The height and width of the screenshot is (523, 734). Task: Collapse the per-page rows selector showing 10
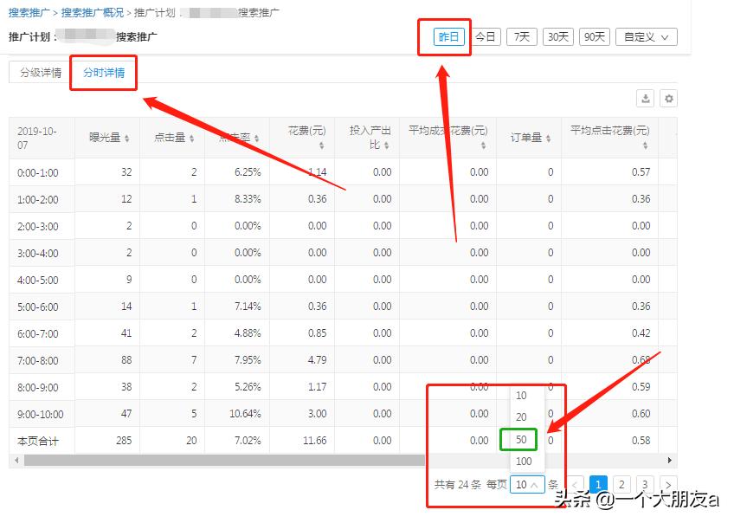527,485
